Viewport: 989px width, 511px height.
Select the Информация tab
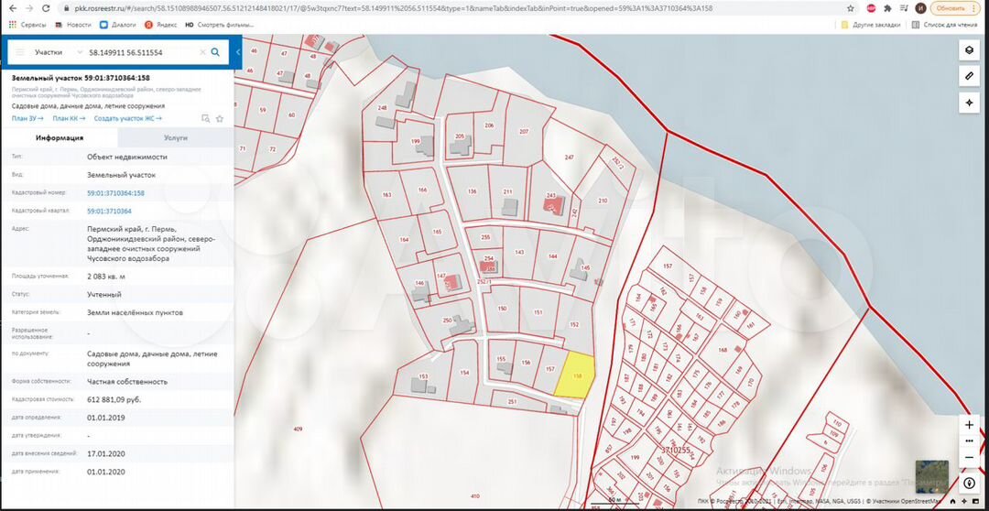[60, 137]
